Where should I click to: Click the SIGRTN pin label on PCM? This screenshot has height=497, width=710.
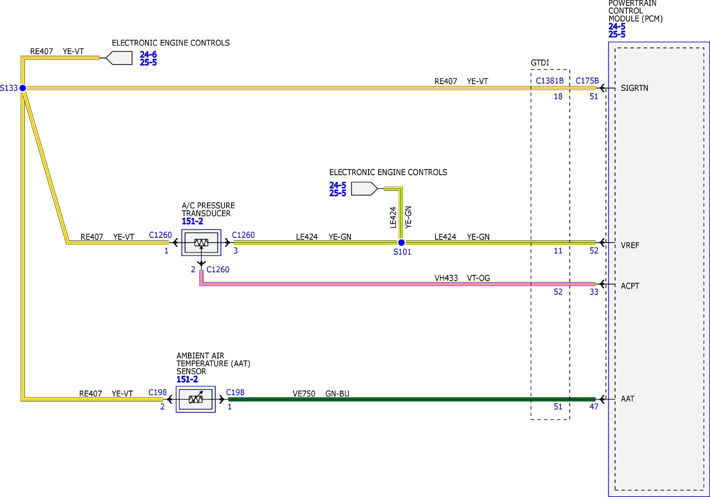point(634,88)
